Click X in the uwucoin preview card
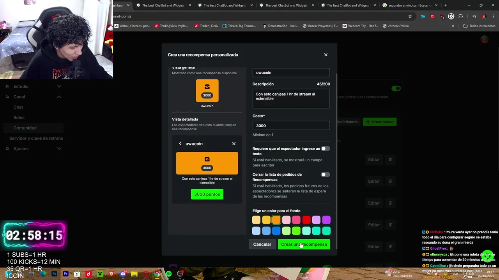The height and width of the screenshot is (280, 499). 234,143
